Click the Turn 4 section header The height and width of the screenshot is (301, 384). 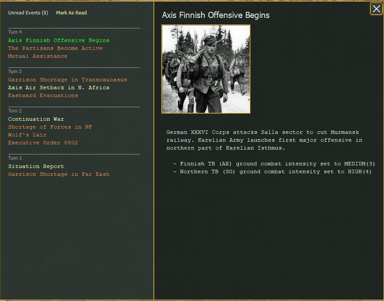(x=15, y=32)
